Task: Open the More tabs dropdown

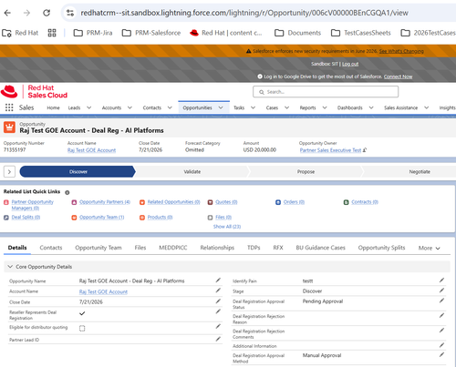Action: 430,248
